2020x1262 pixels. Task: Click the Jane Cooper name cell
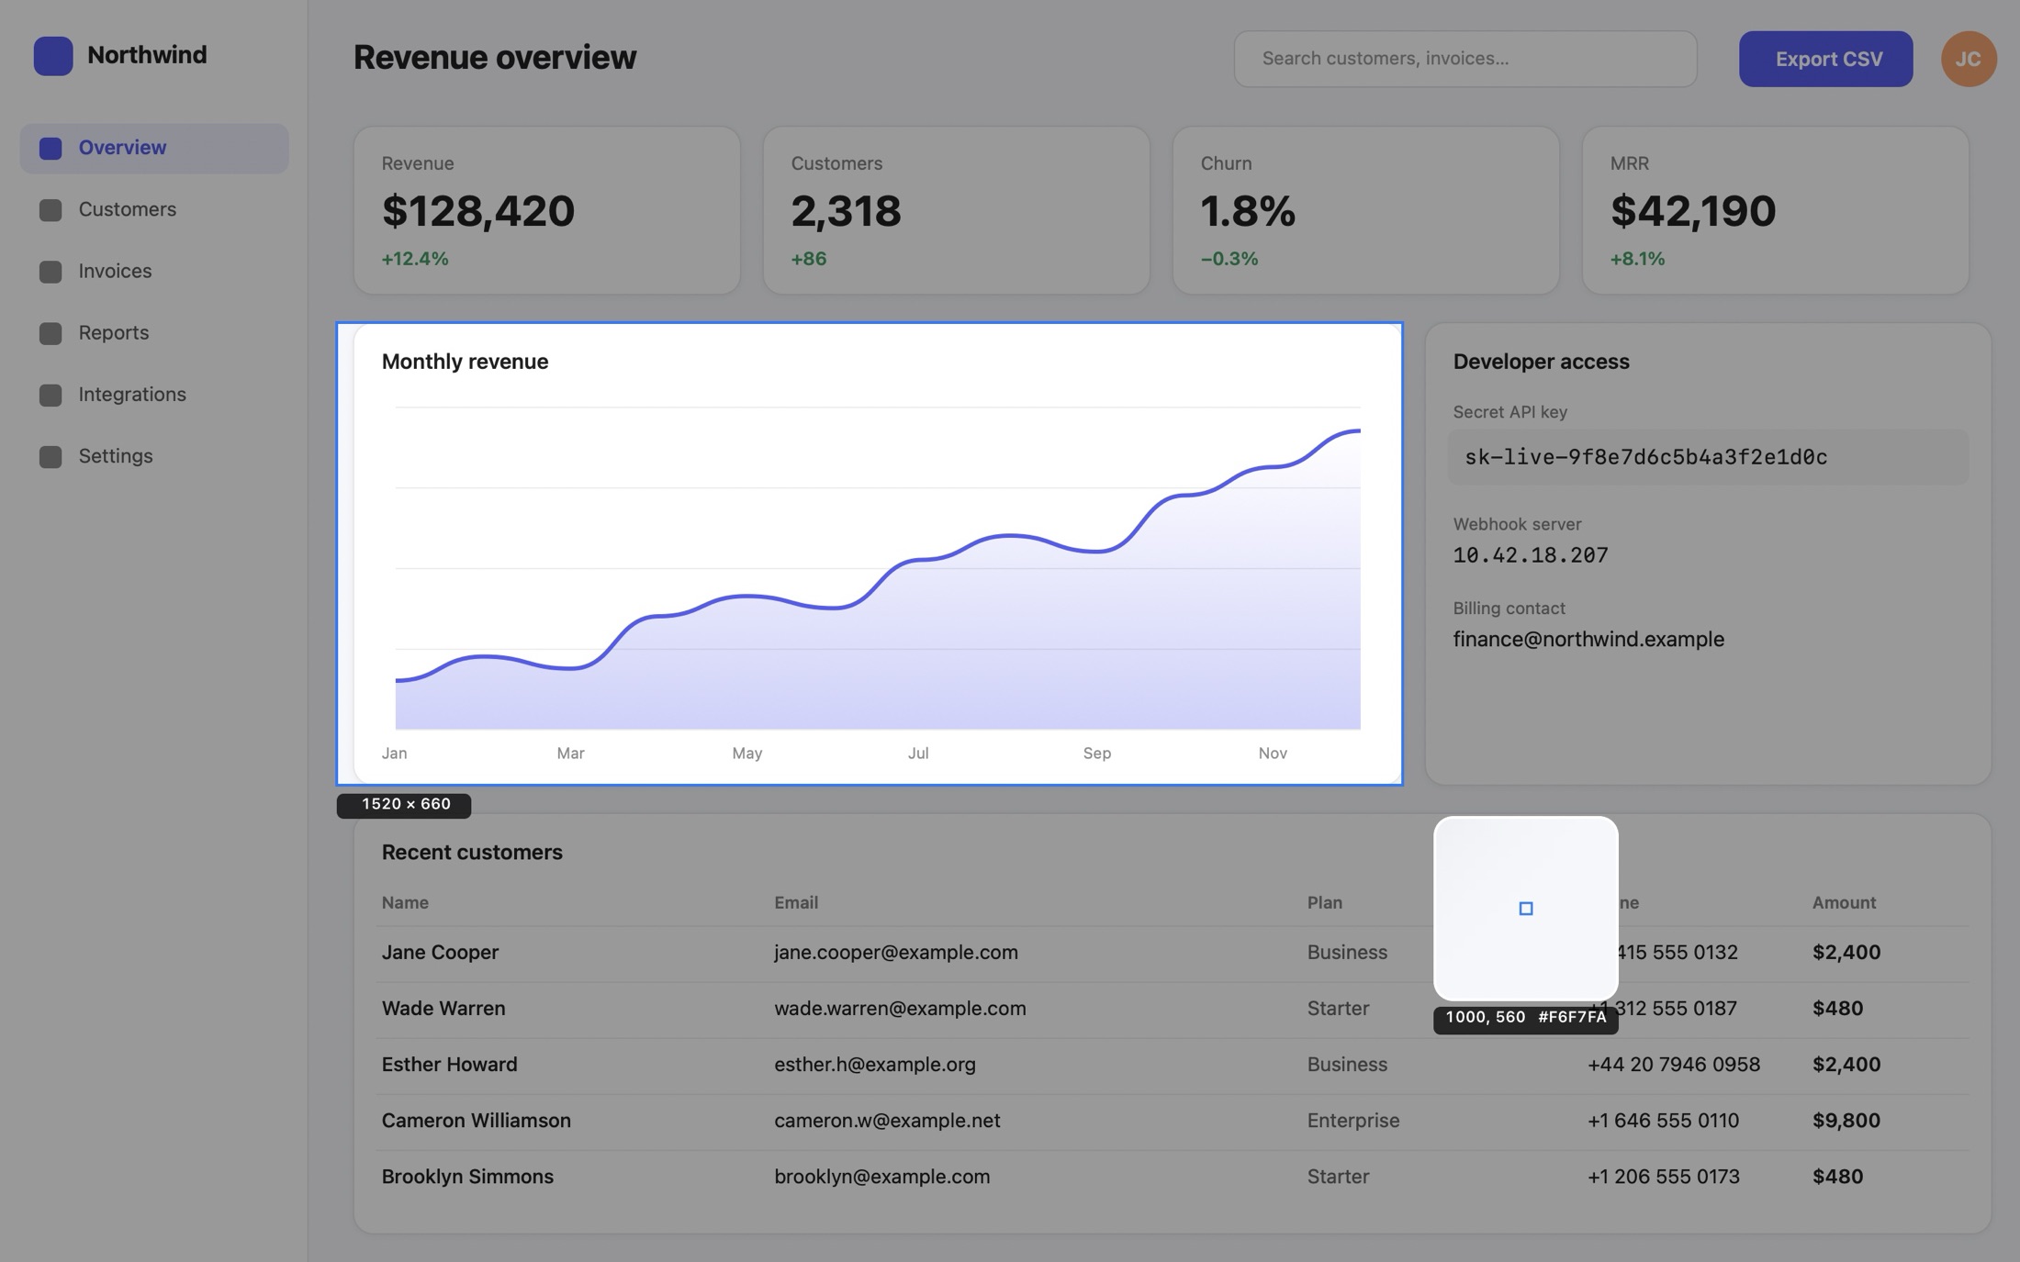(440, 953)
